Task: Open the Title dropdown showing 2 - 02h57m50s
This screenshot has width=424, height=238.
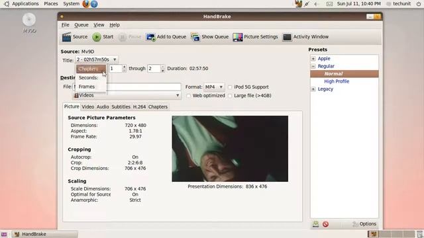Action: tap(96, 59)
